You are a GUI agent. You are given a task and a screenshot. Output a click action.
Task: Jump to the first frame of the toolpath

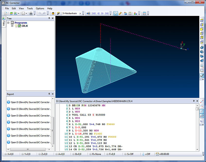pyautogui.click(x=94, y=13)
